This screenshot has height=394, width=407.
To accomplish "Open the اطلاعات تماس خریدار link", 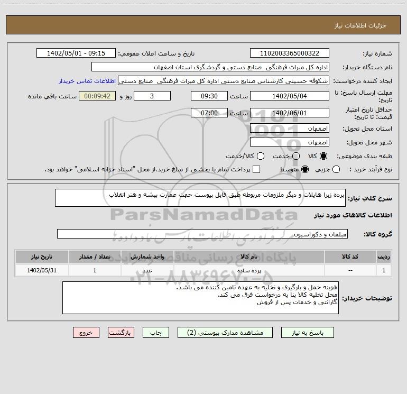I will pyautogui.click(x=87, y=81).
